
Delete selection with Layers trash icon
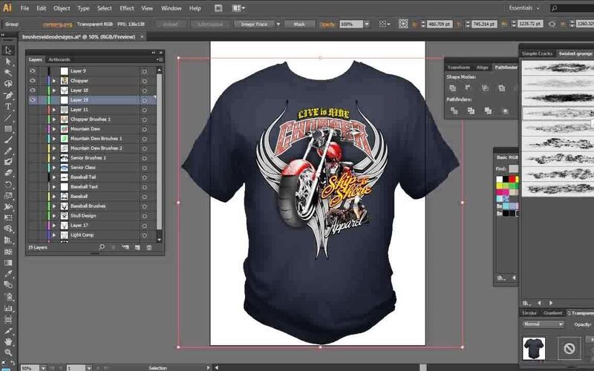point(149,246)
